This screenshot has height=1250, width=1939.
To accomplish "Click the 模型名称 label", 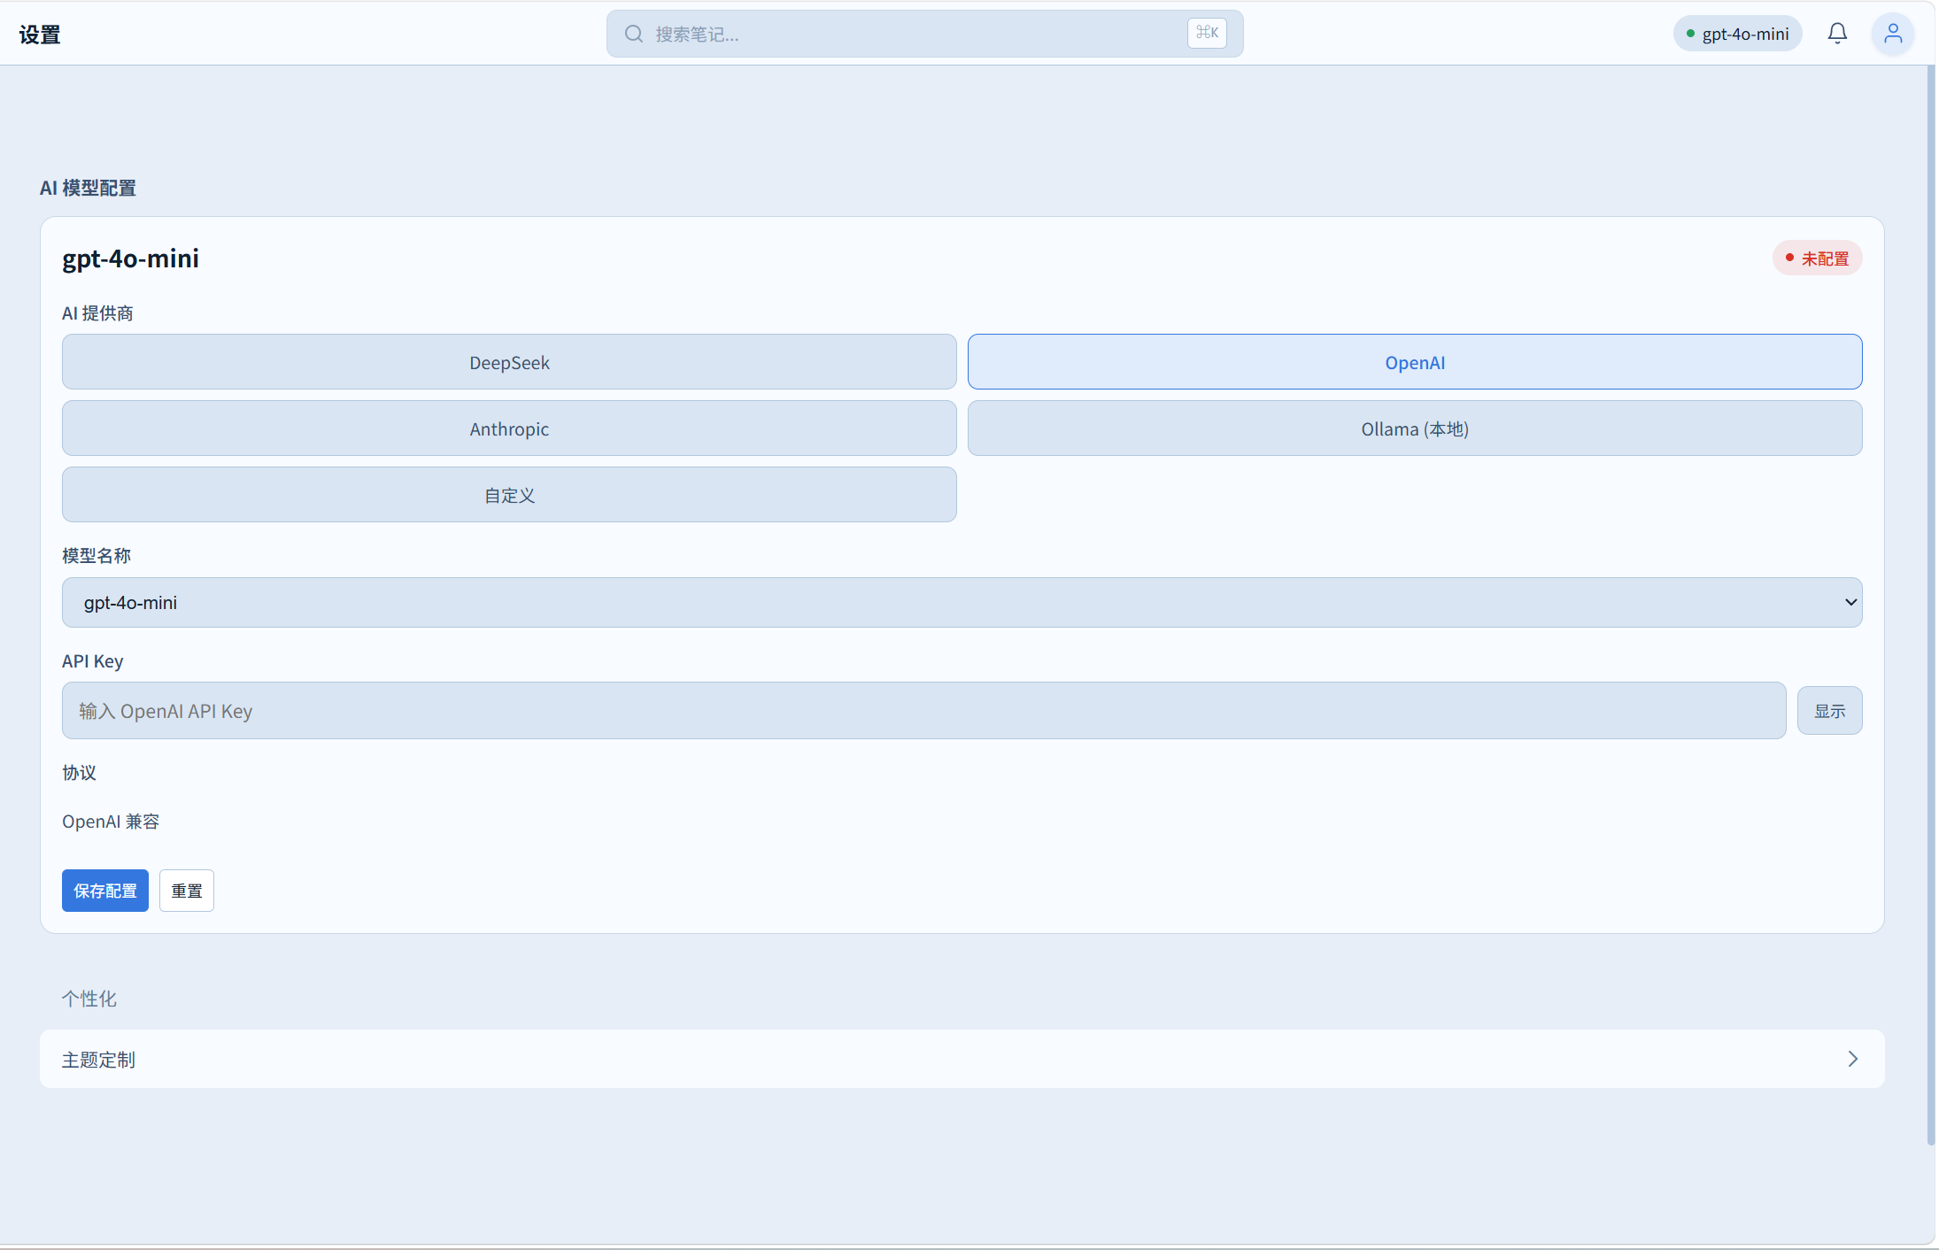I will [97, 556].
